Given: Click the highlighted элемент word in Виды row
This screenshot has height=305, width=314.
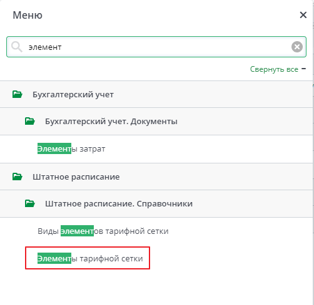Looking at the screenshot, I should pos(77,231).
